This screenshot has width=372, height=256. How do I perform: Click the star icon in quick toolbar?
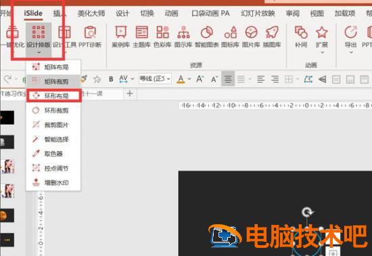(97, 79)
